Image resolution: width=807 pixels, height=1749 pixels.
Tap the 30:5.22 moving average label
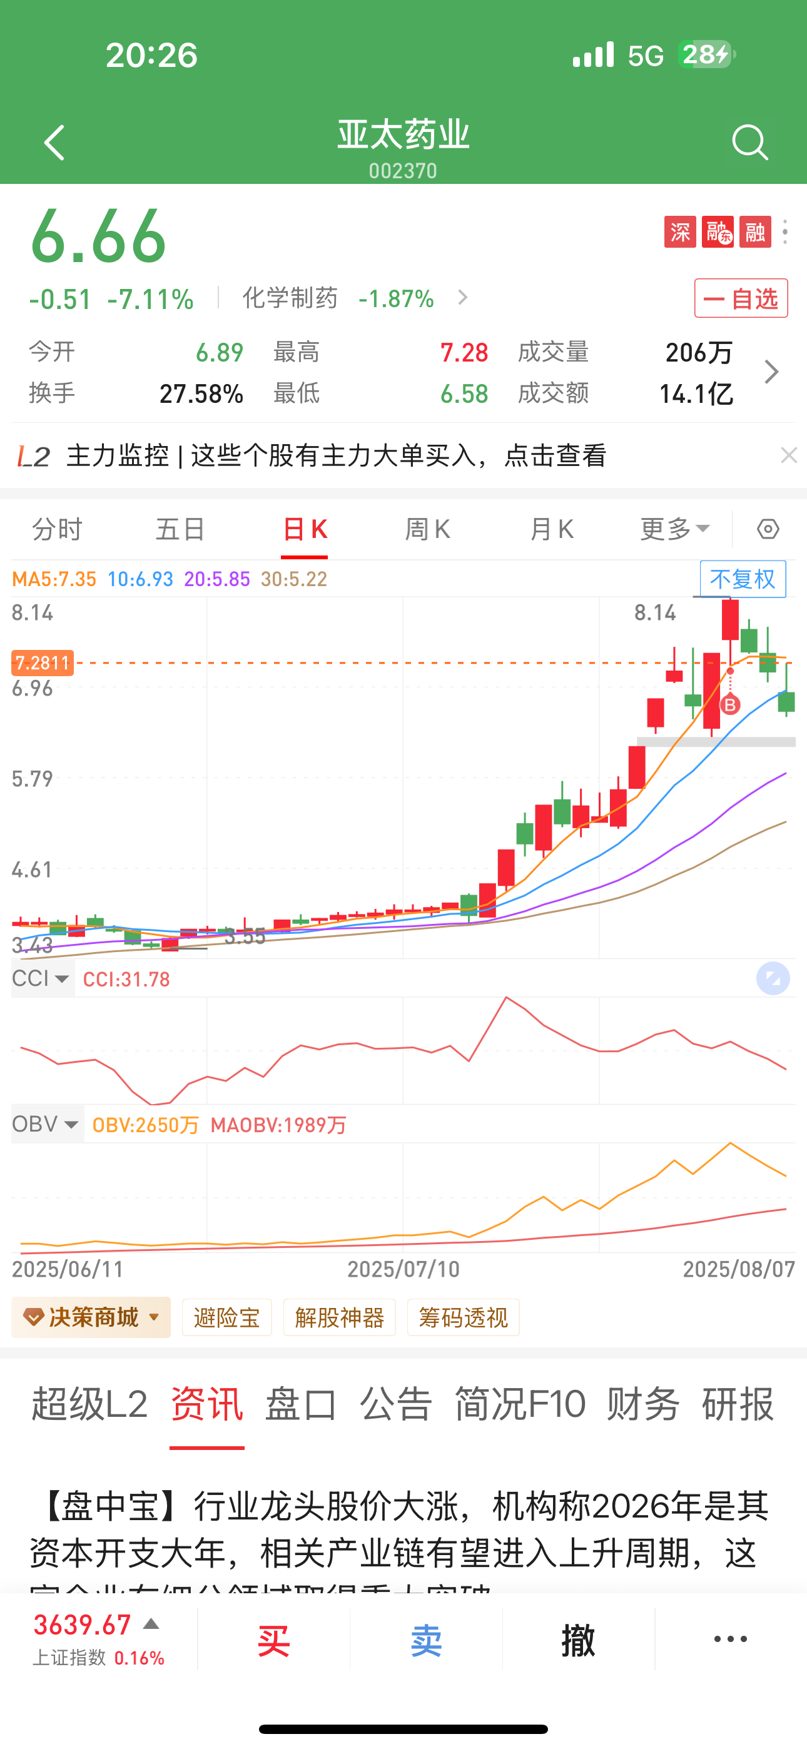pyautogui.click(x=294, y=579)
